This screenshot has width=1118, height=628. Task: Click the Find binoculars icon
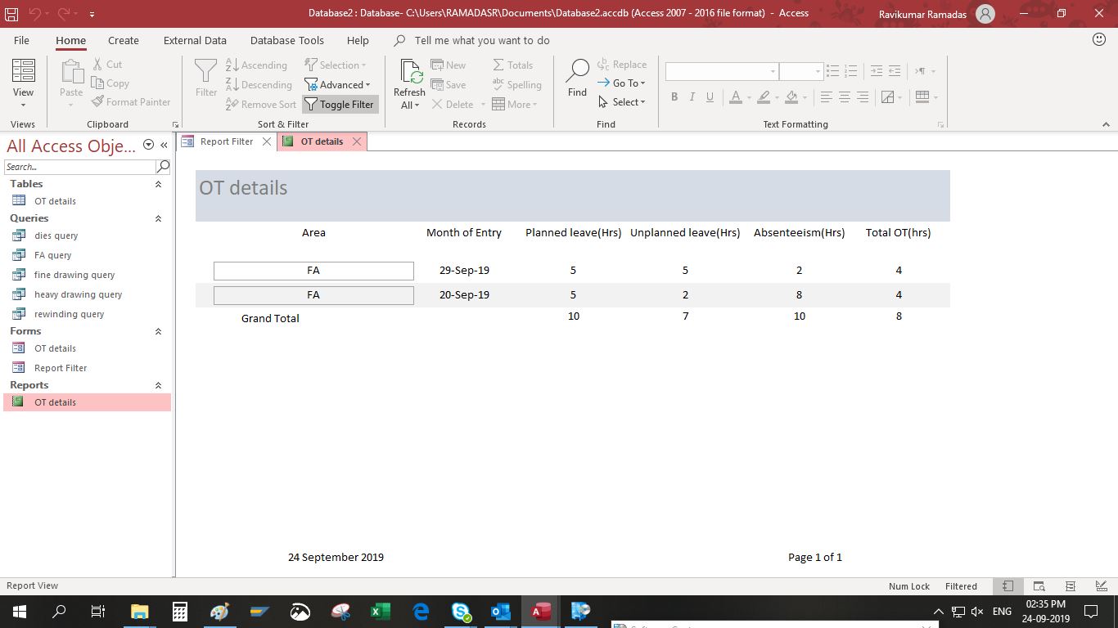point(577,78)
